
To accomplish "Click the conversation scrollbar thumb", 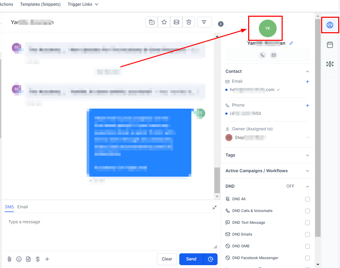I will [217, 180].
